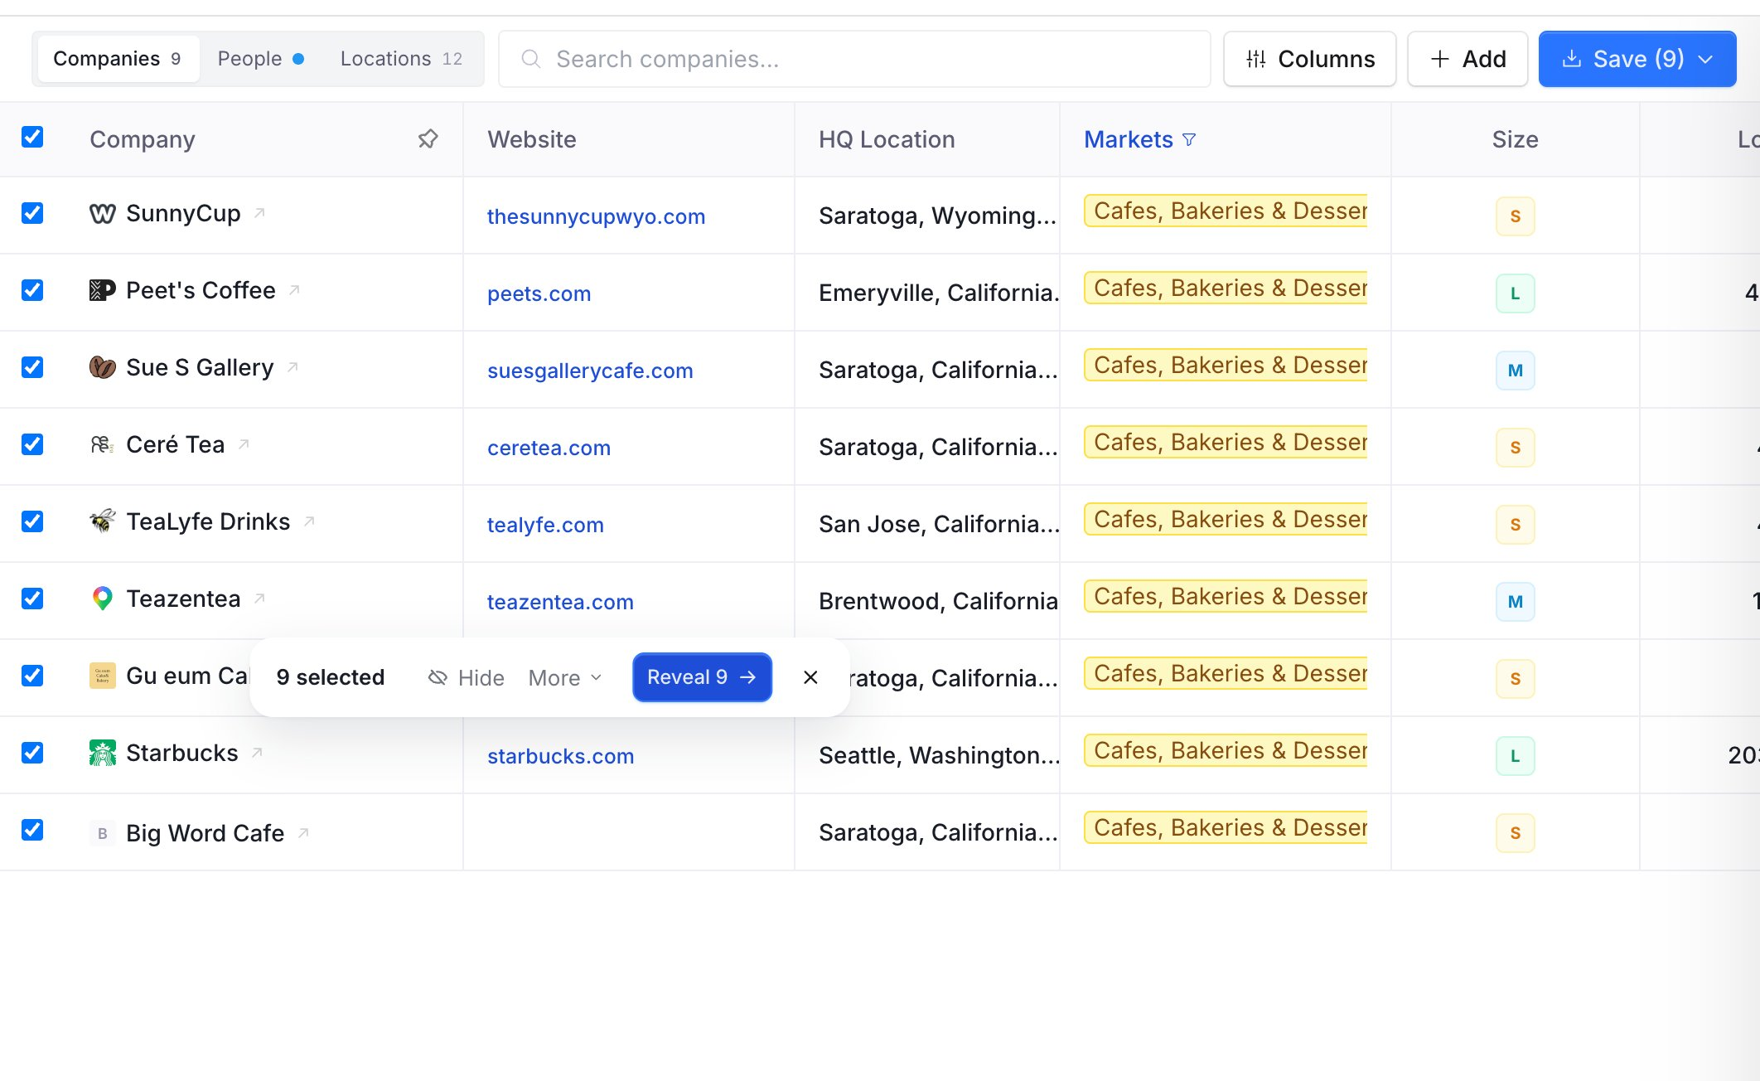Click the TeaLyfe Drinks bee logo
This screenshot has width=1760, height=1081.
pos(103,521)
